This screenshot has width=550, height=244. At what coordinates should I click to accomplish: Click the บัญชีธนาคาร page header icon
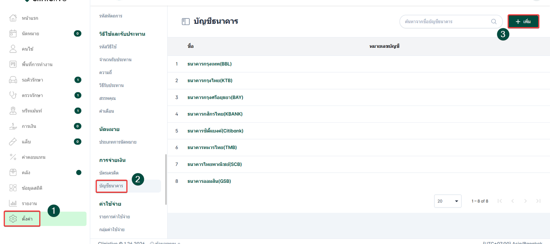(185, 22)
